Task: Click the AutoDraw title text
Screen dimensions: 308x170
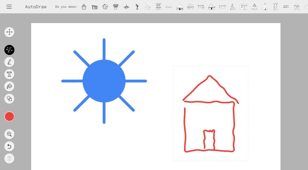Action: click(36, 7)
